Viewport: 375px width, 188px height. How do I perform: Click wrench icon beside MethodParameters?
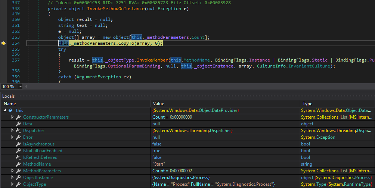pyautogui.click(x=18, y=171)
